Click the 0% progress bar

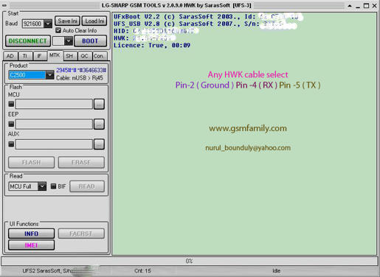tap(190, 261)
